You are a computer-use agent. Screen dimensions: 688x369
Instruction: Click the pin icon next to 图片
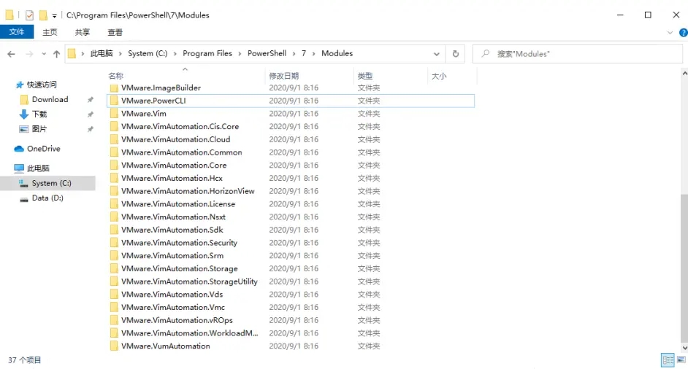point(90,129)
